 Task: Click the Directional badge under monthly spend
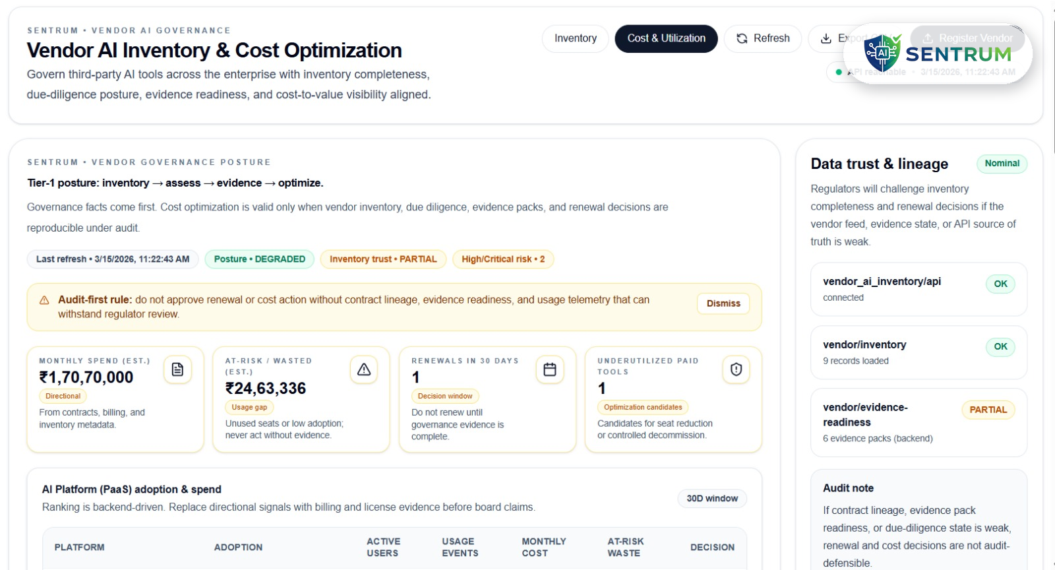pyautogui.click(x=63, y=396)
